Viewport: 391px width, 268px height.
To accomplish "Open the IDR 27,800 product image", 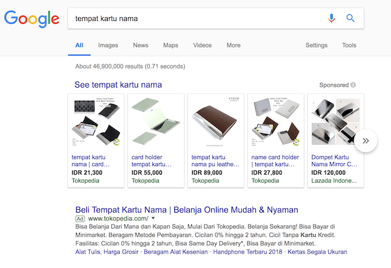I will pos(276,121).
